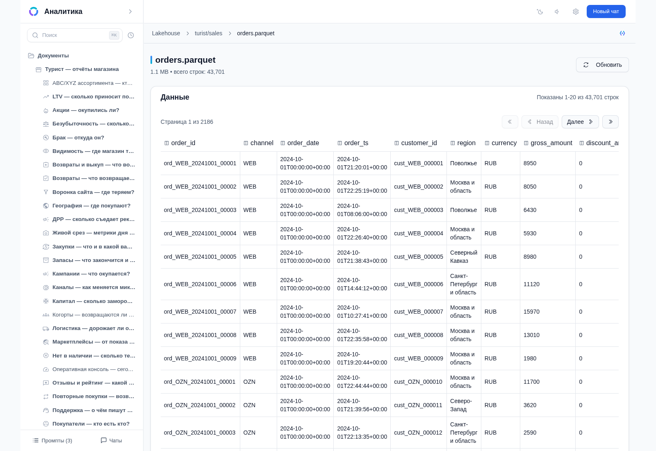
Task: Click camera icon of Живой срез
Action: (x=46, y=233)
